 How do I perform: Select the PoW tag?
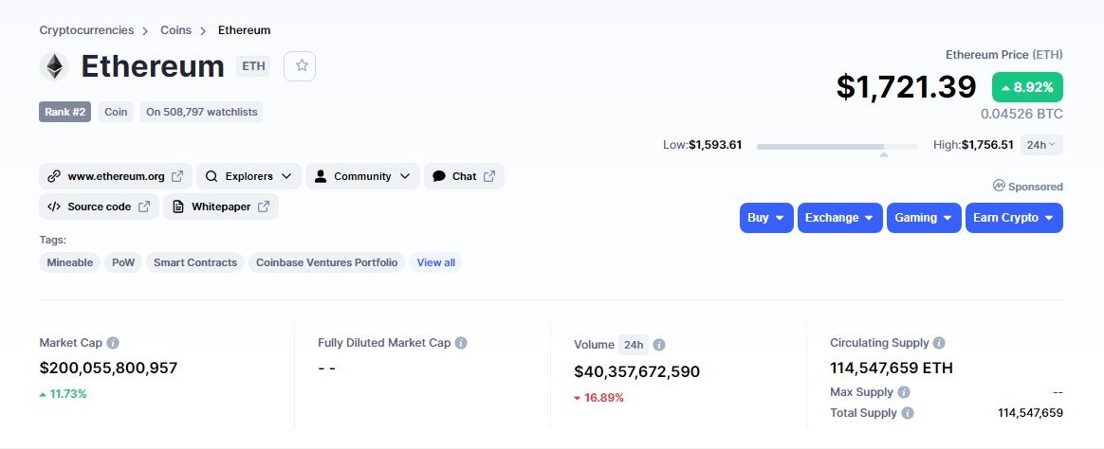coord(123,262)
